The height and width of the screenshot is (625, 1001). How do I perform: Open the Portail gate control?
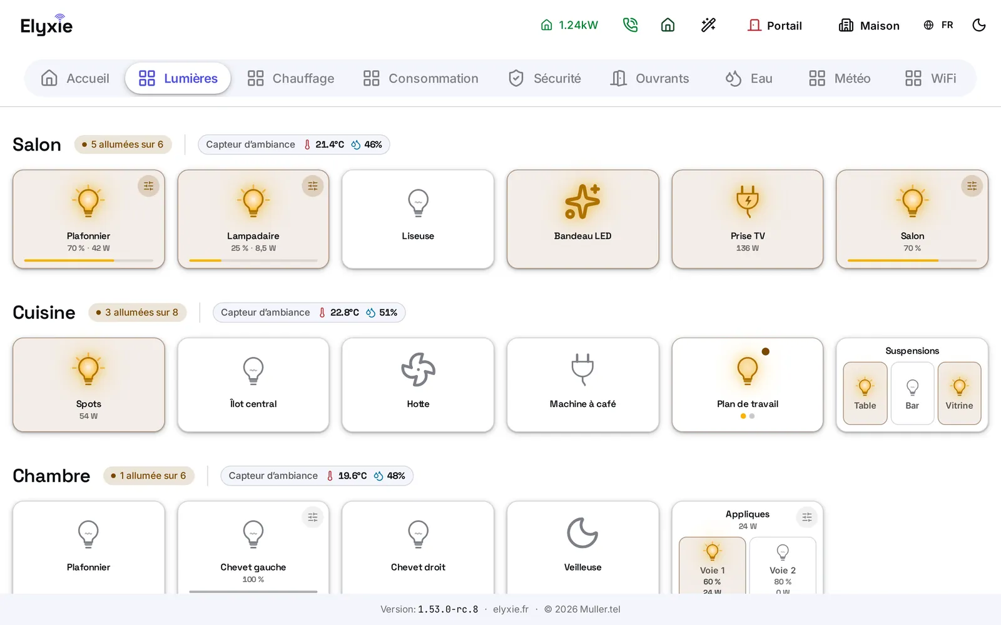pos(775,25)
